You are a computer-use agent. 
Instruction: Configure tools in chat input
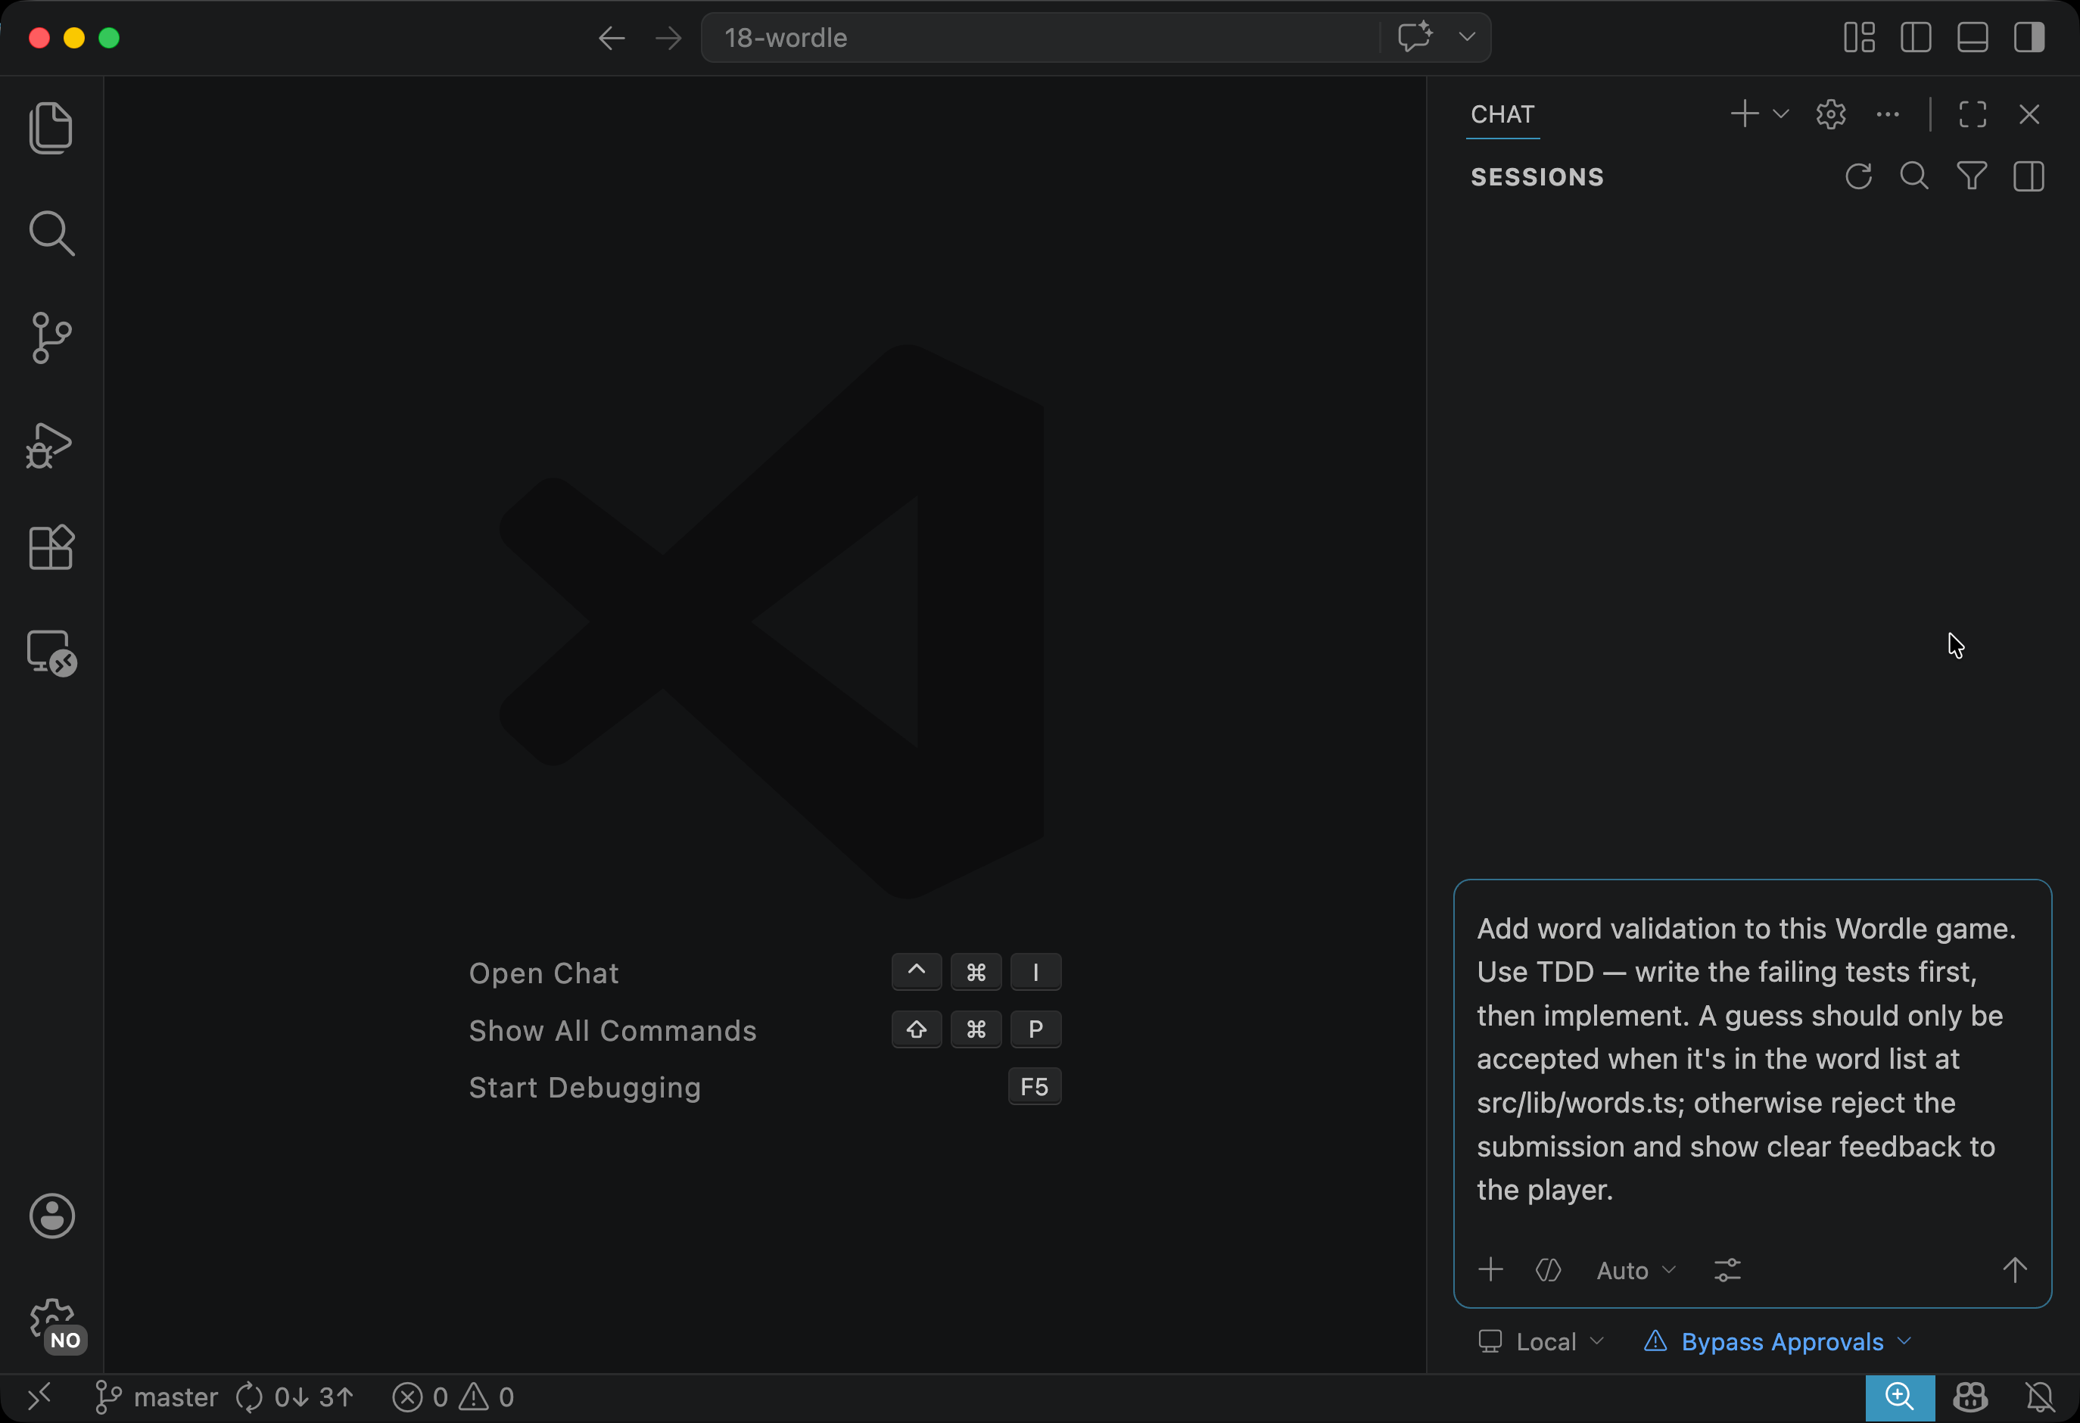click(1727, 1269)
